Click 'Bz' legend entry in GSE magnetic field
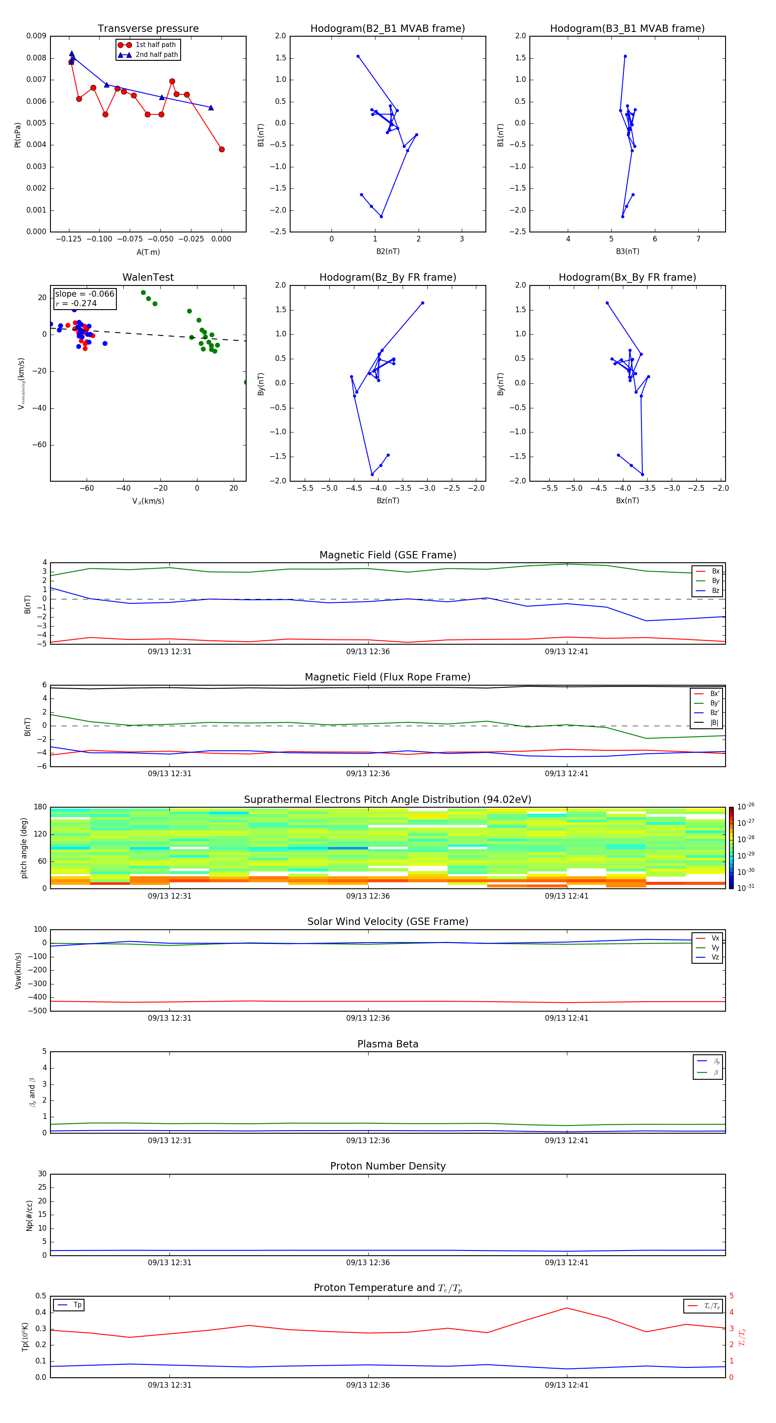The width and height of the screenshot is (776, 1423). tap(707, 591)
